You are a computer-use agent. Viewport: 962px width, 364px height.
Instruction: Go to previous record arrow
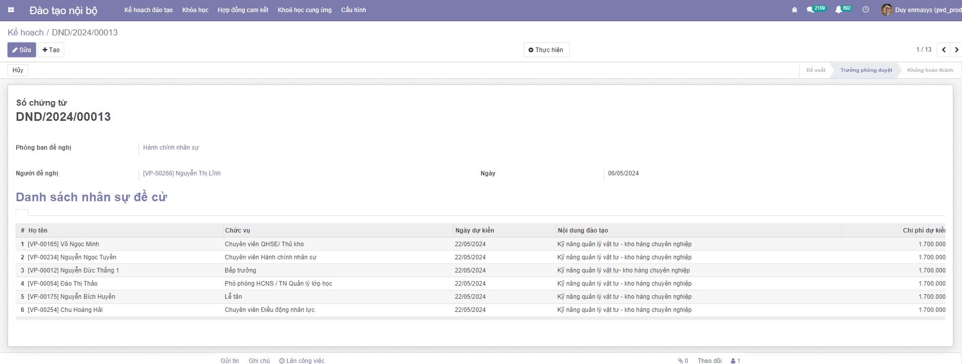944,50
